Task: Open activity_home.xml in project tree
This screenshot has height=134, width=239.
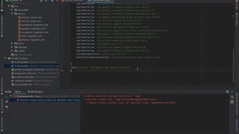Action: 31,17
